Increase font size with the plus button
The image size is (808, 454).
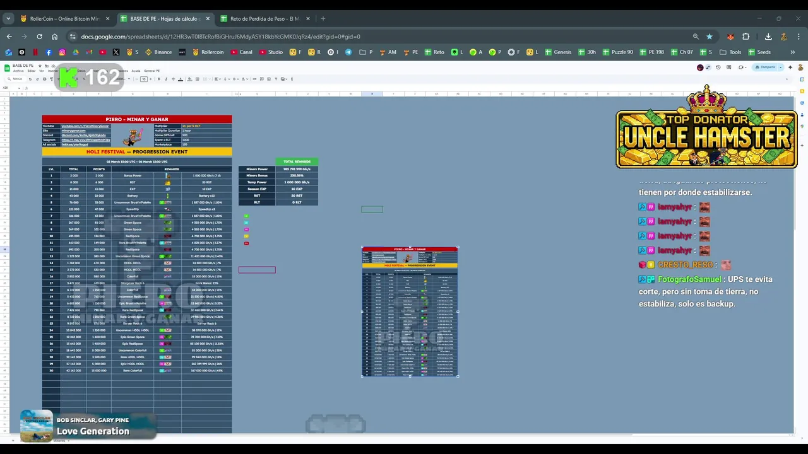point(151,79)
